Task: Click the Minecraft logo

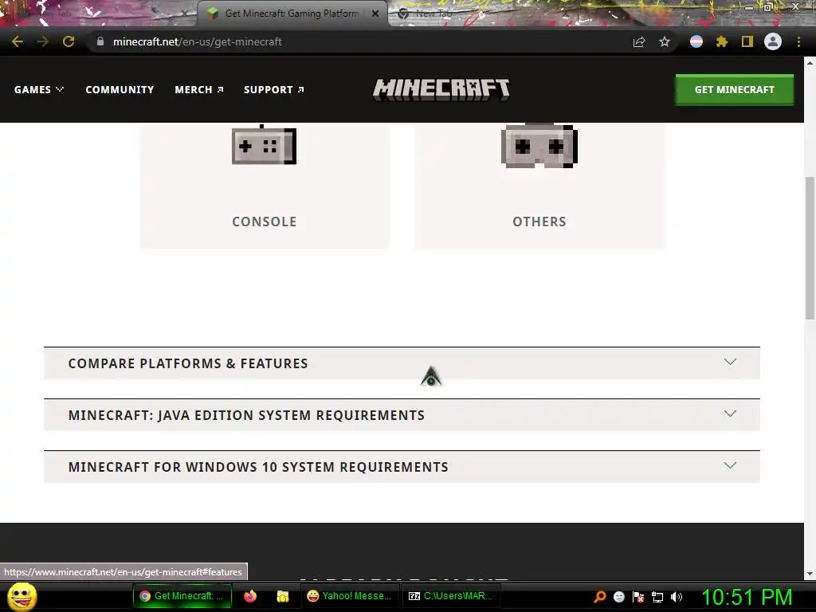Action: 441,89
